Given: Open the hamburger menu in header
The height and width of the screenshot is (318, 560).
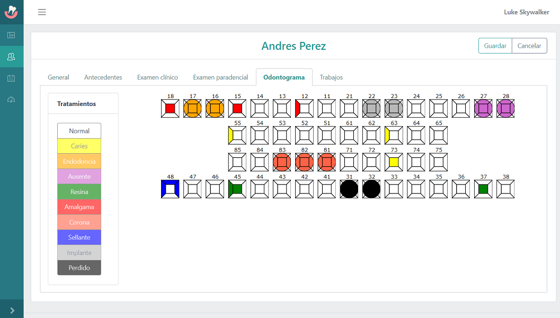Looking at the screenshot, I should [x=42, y=12].
